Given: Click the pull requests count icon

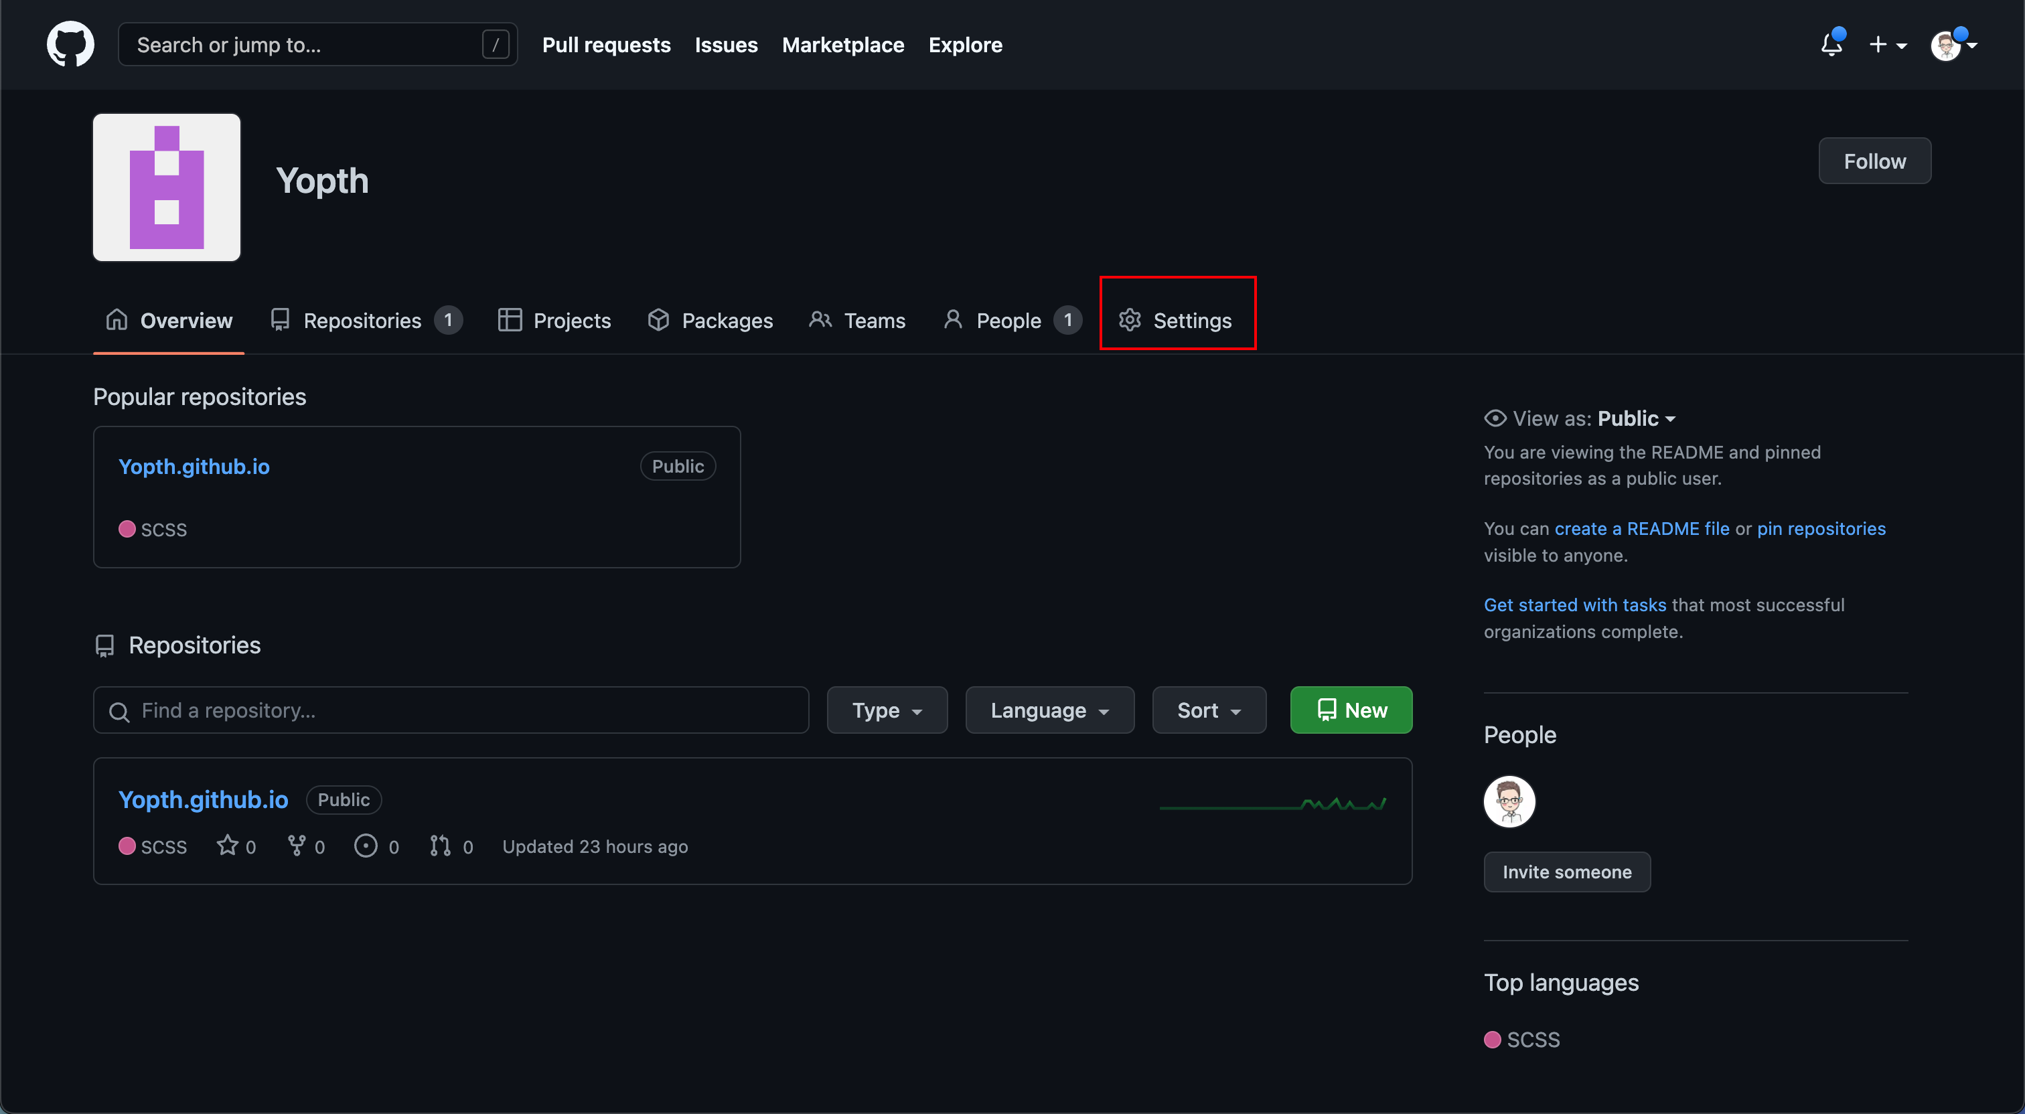Looking at the screenshot, I should pos(440,845).
